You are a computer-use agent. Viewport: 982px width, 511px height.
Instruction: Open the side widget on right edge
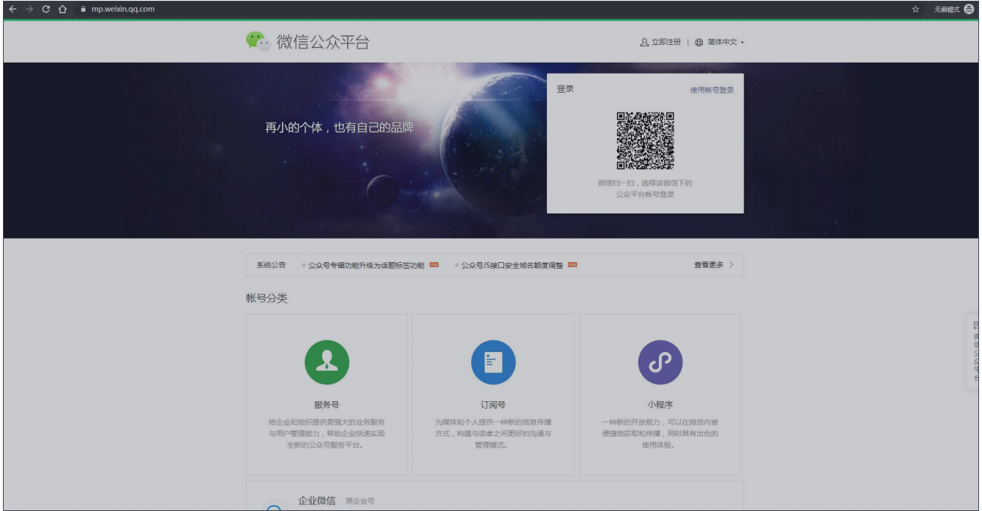(x=975, y=352)
